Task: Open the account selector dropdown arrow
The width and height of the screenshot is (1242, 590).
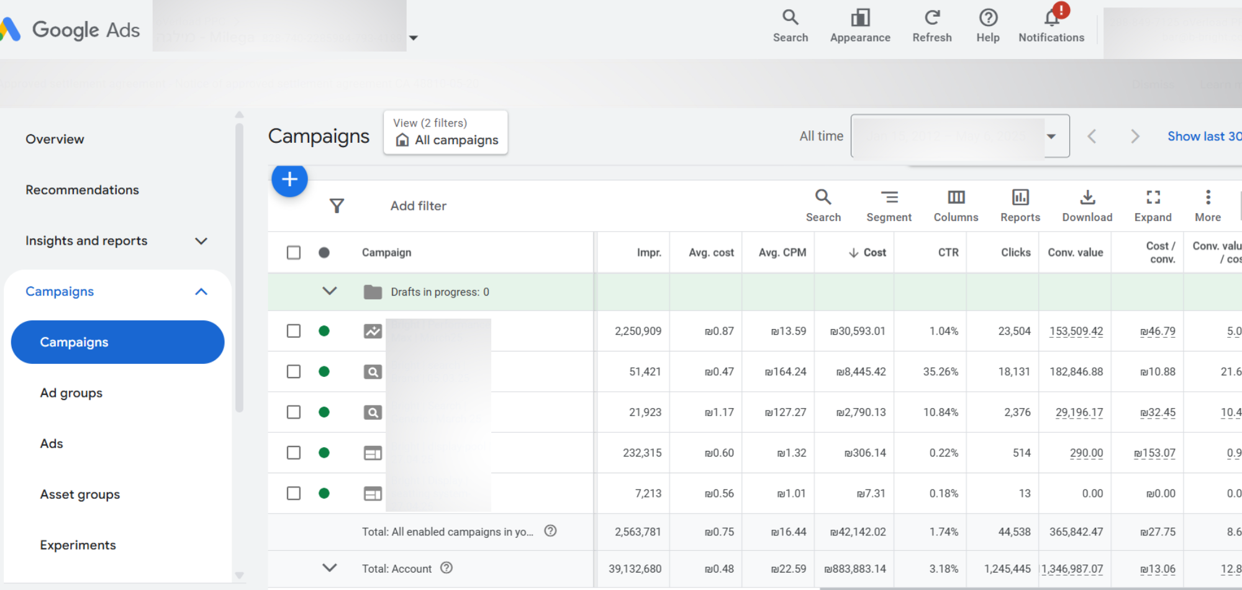Action: 414,38
